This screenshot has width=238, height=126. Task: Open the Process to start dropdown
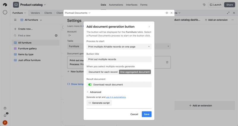[x=119, y=47]
